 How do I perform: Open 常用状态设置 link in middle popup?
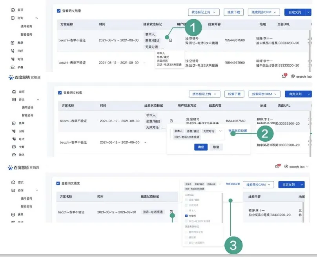(238, 131)
